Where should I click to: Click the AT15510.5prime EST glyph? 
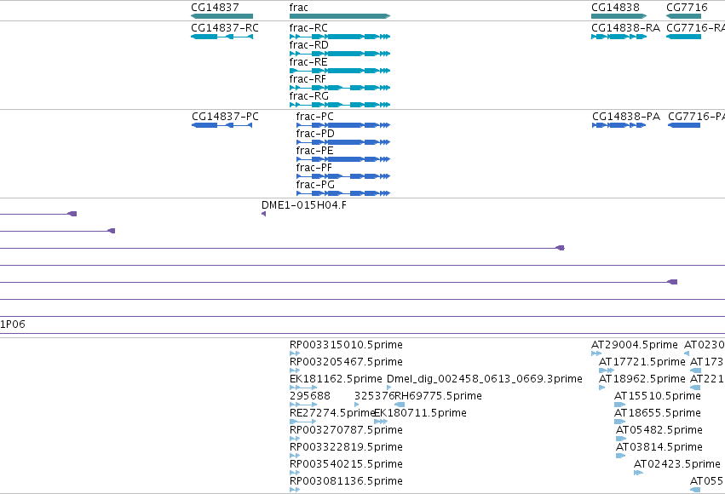[619, 405]
